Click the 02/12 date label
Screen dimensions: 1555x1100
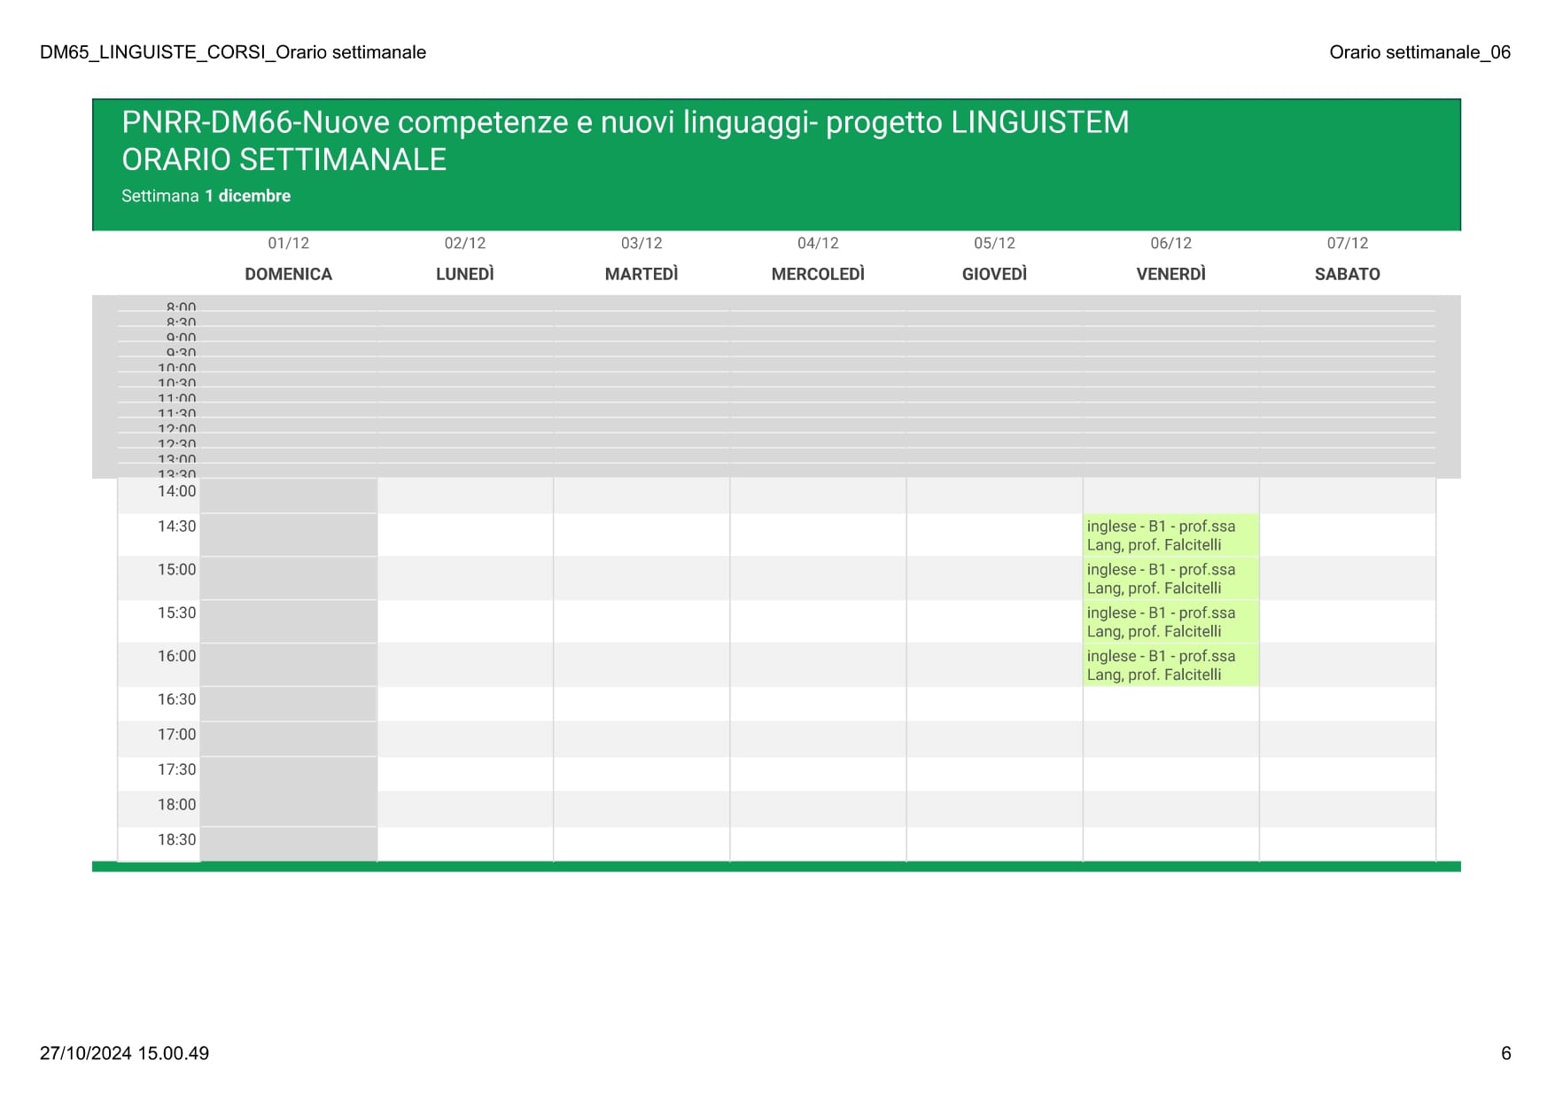pos(465,243)
